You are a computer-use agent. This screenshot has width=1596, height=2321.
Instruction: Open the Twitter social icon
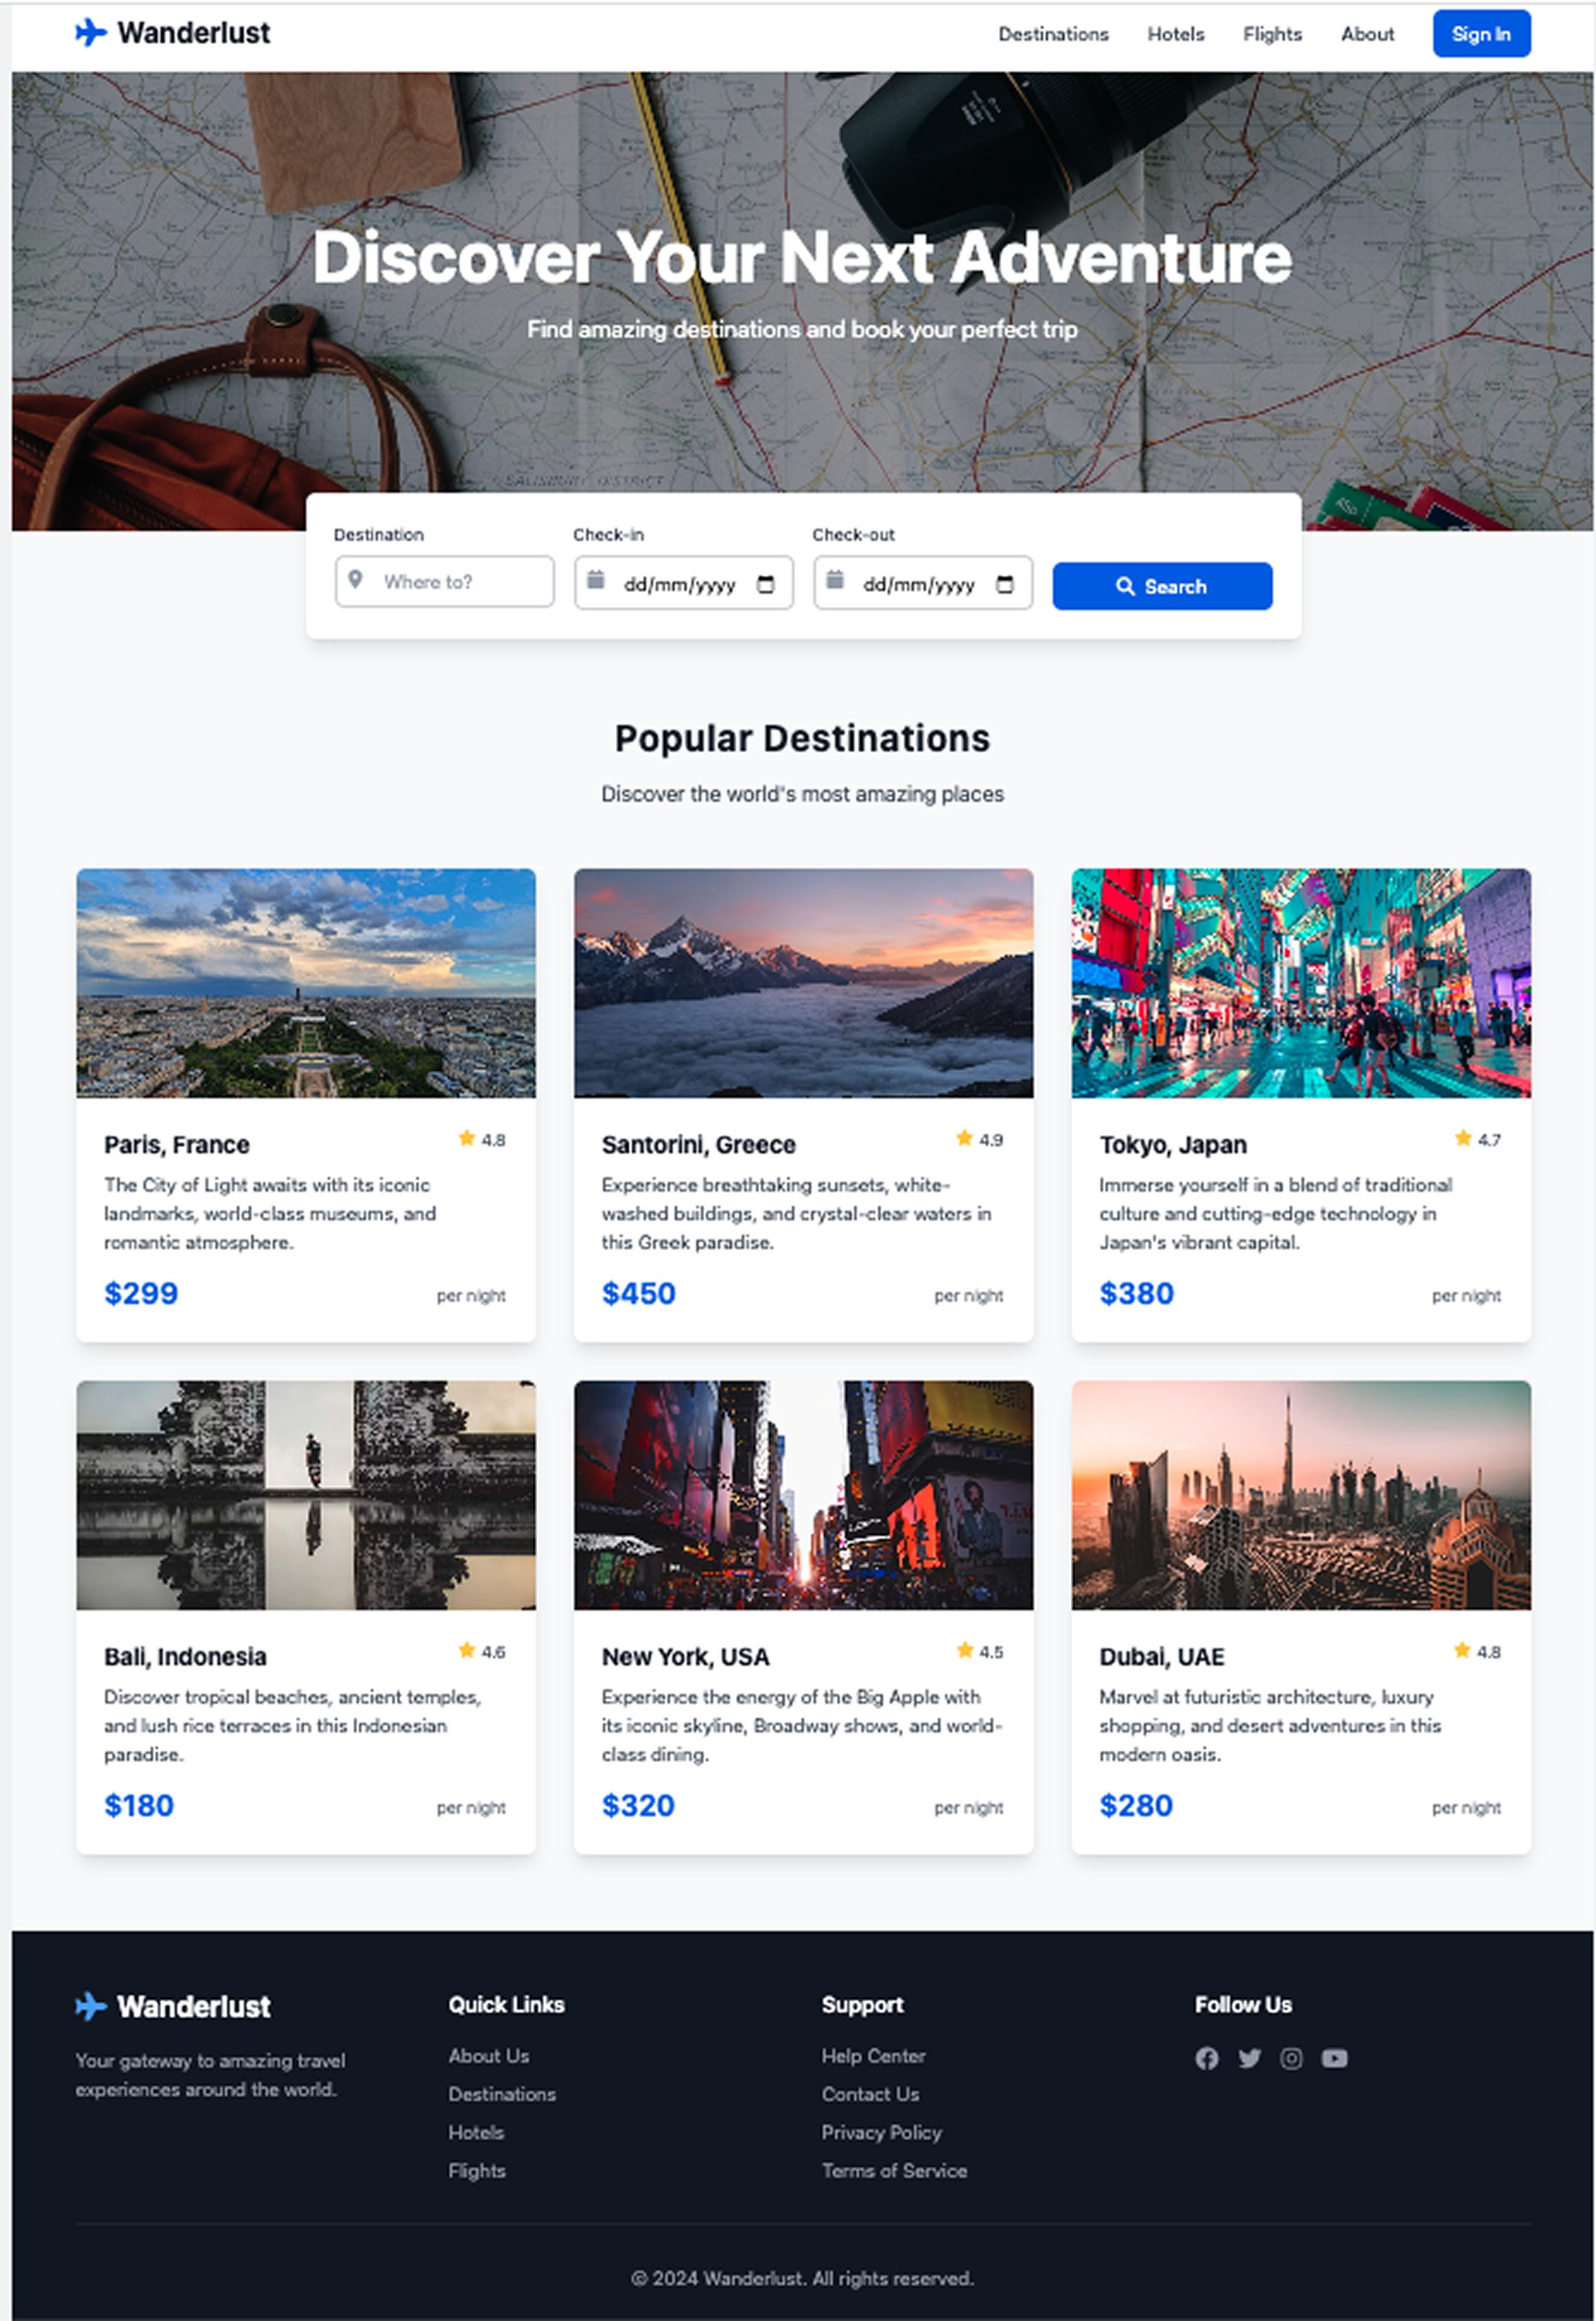(1249, 2058)
